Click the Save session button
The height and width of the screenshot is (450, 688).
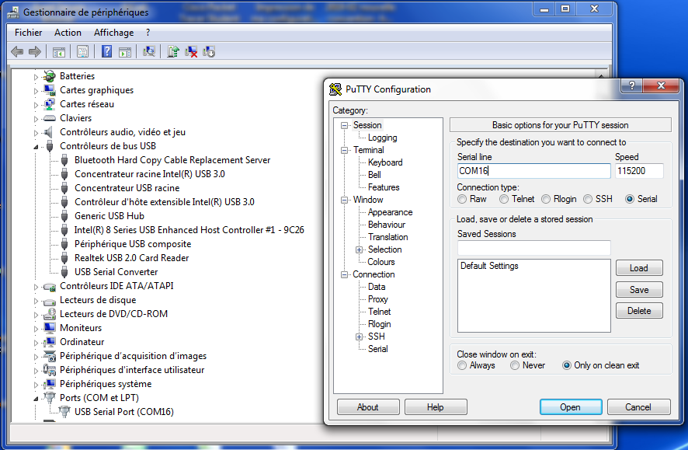(x=639, y=289)
